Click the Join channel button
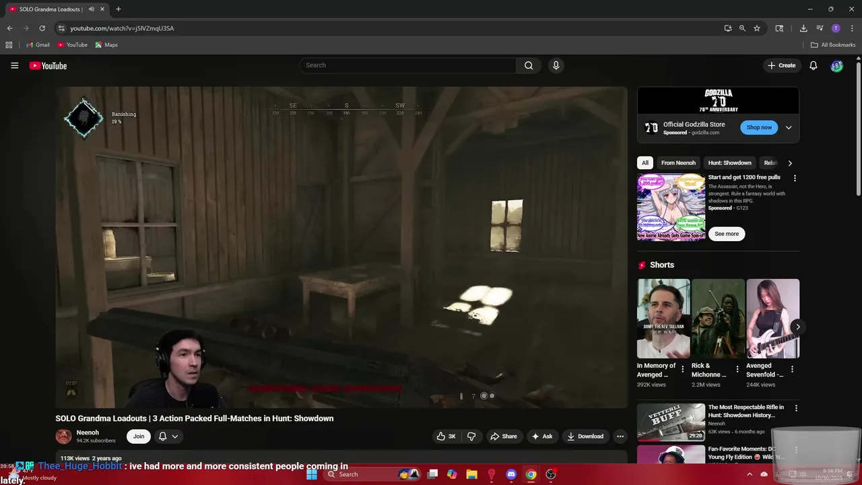 (139, 437)
